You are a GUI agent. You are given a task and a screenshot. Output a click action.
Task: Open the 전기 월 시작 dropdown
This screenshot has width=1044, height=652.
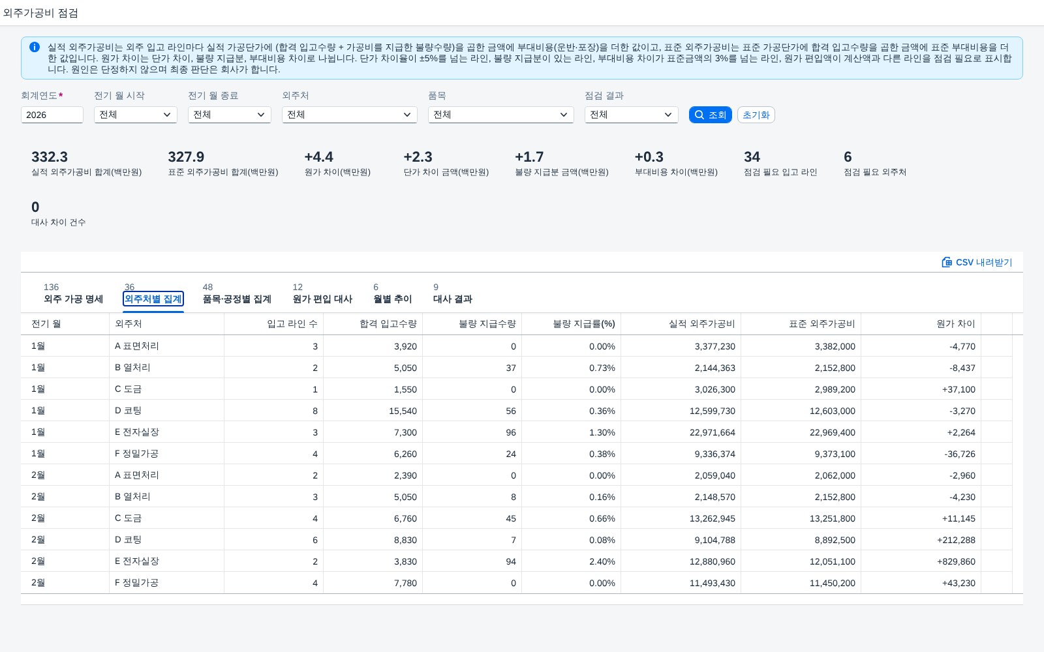tap(135, 115)
